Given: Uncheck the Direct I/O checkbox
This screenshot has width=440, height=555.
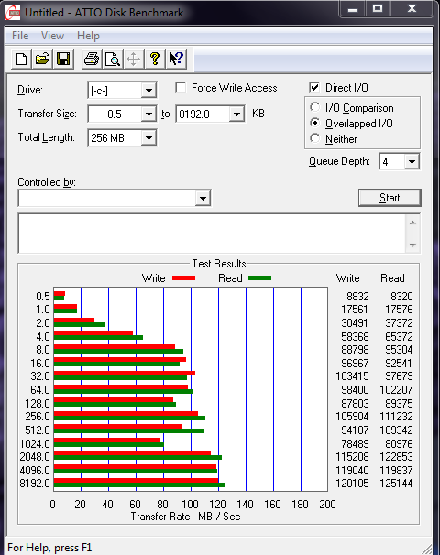Looking at the screenshot, I should tap(314, 87).
